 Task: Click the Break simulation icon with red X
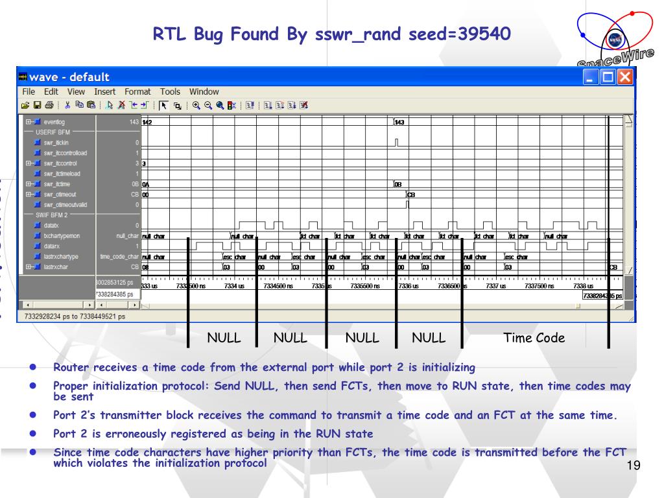(x=303, y=106)
